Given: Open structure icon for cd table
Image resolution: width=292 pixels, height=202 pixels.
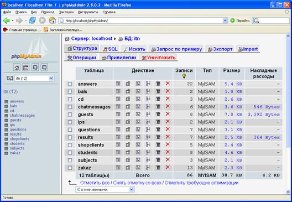Looking at the screenshot, I should pos(128,99).
